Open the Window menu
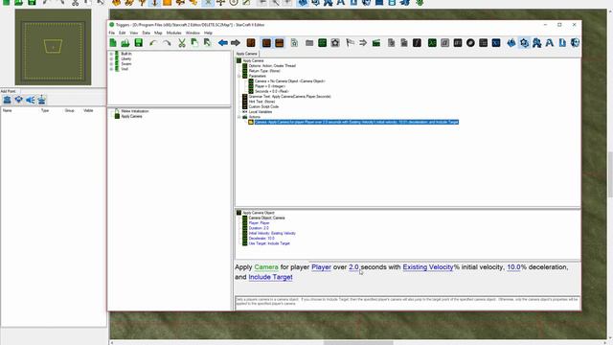The width and height of the screenshot is (613, 345). pyautogui.click(x=193, y=33)
